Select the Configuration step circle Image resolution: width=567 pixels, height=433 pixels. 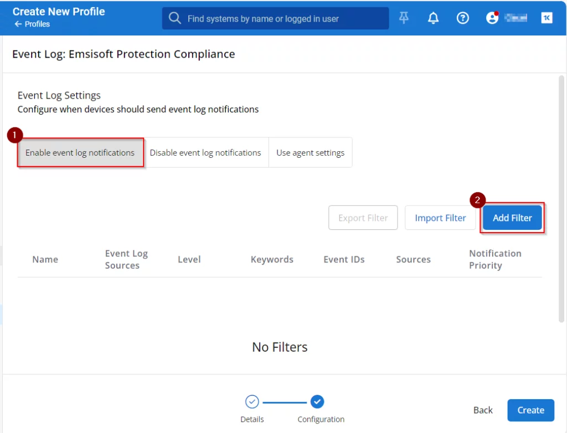coord(317,401)
